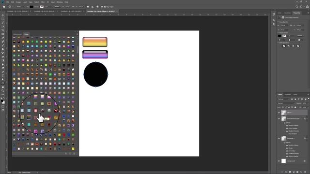The image size is (310, 174).
Task: Toggle Stroke effect visibility on Rectangle 1
Action: coord(287,148)
